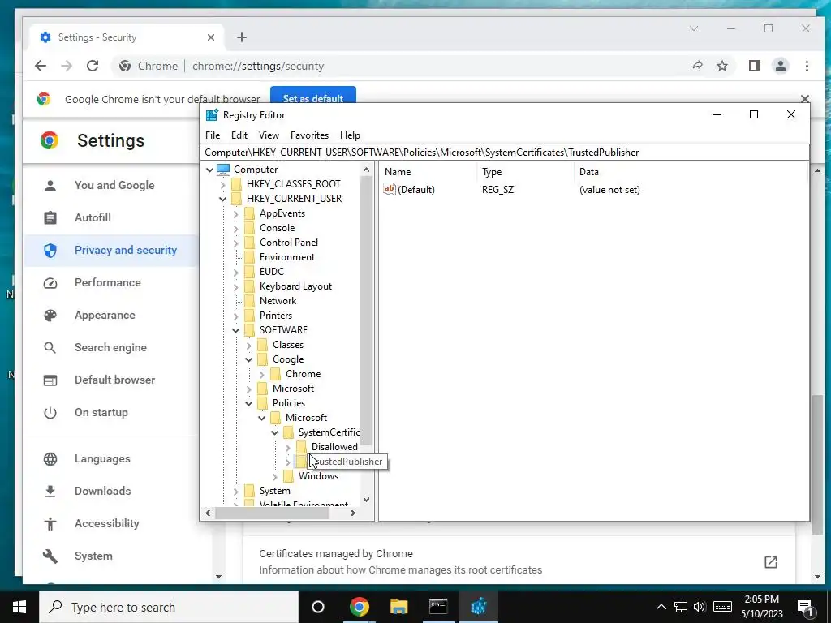Expand HKEY_CLASSES_ROOT node
Image resolution: width=831 pixels, height=623 pixels.
tap(222, 184)
